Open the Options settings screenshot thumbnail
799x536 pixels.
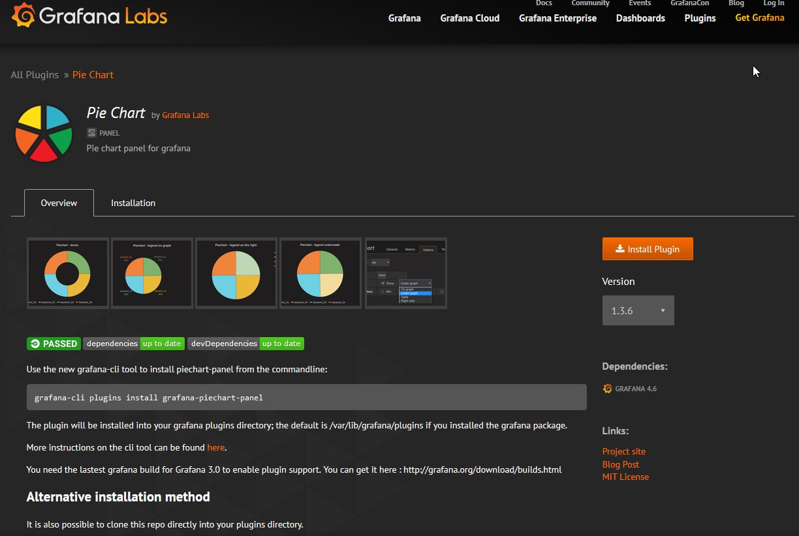(x=405, y=273)
